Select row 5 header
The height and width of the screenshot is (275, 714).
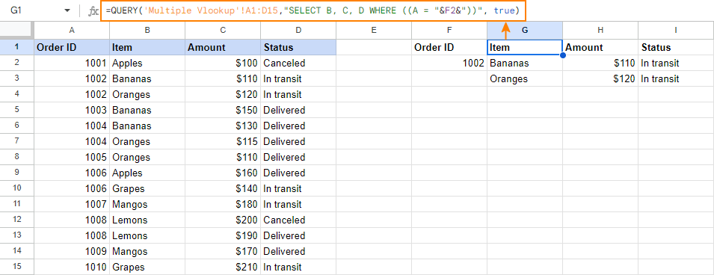pyautogui.click(x=17, y=110)
